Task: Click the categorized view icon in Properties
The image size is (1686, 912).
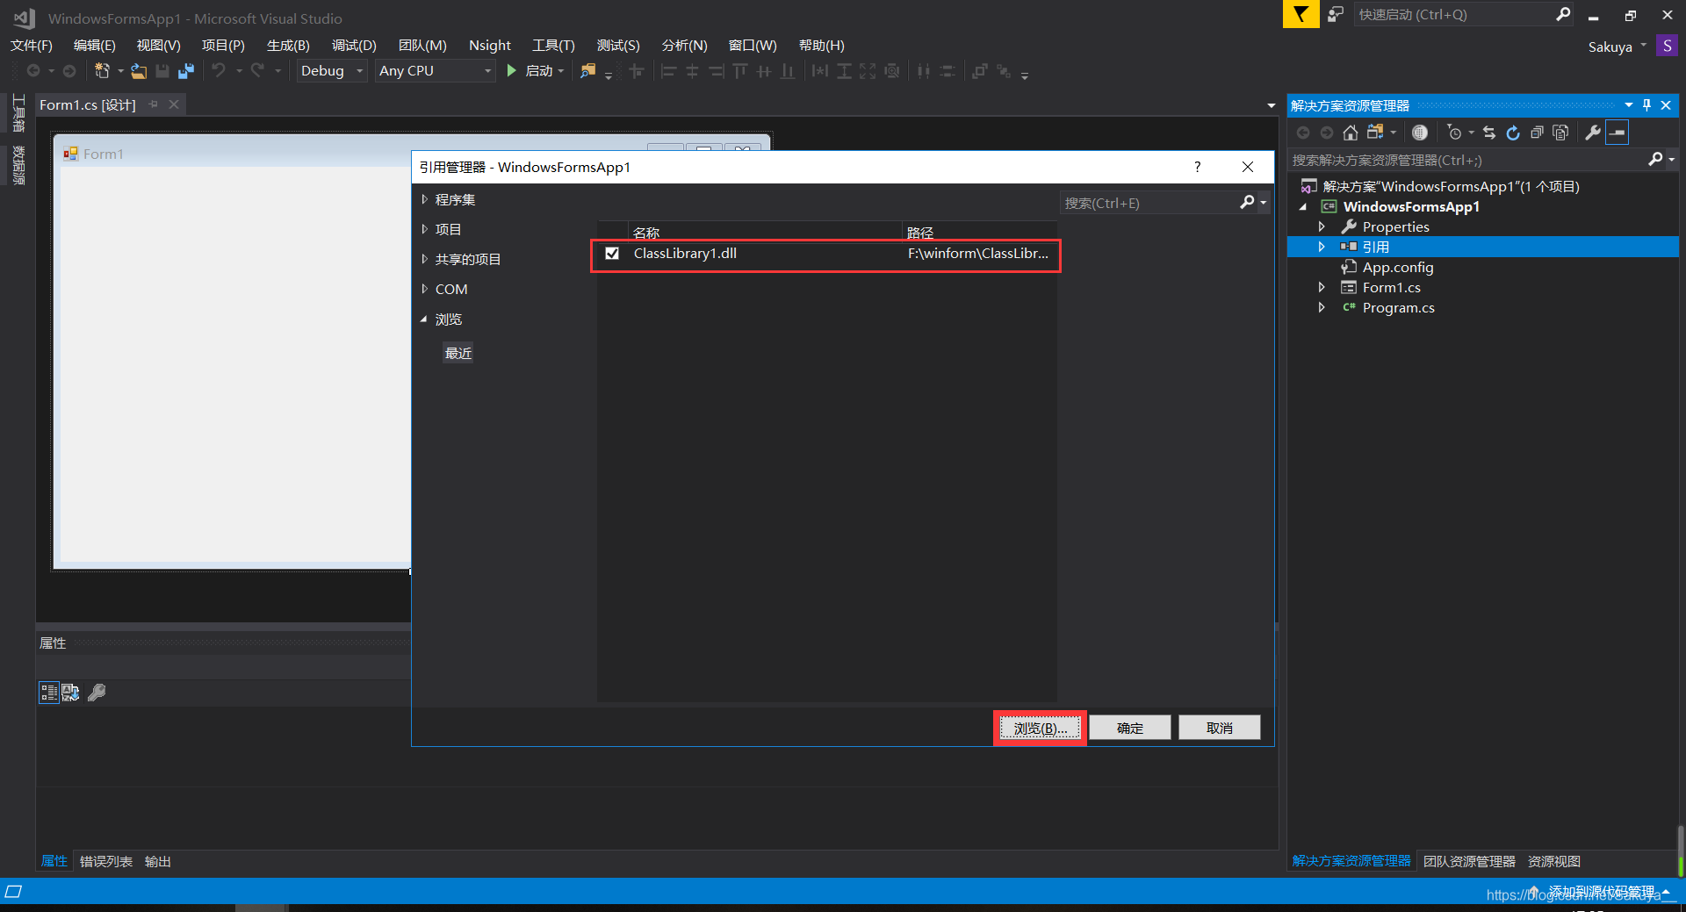Action: [49, 693]
